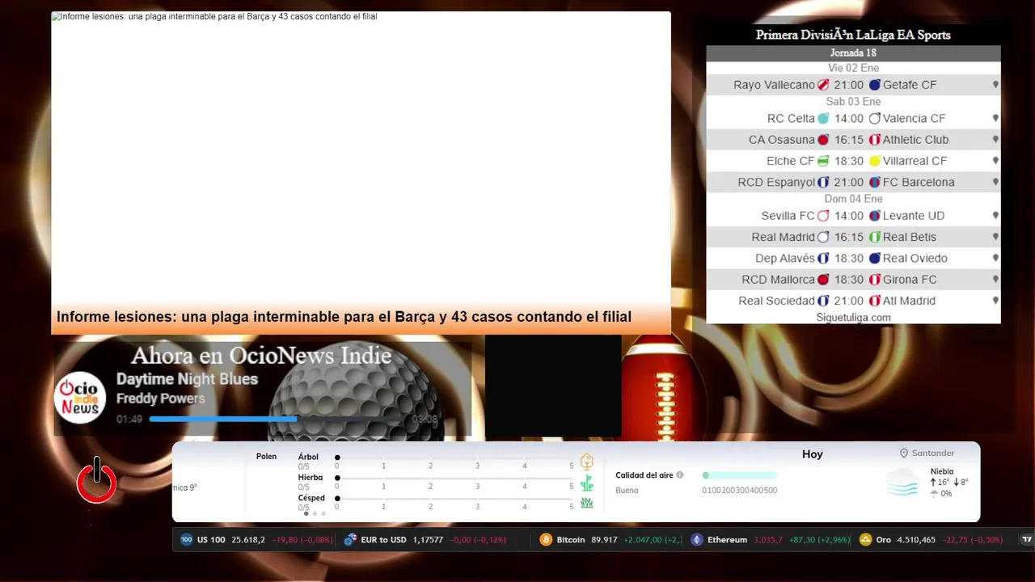Click the US 100 ticker icon
This screenshot has height=582, width=1035.
(187, 539)
